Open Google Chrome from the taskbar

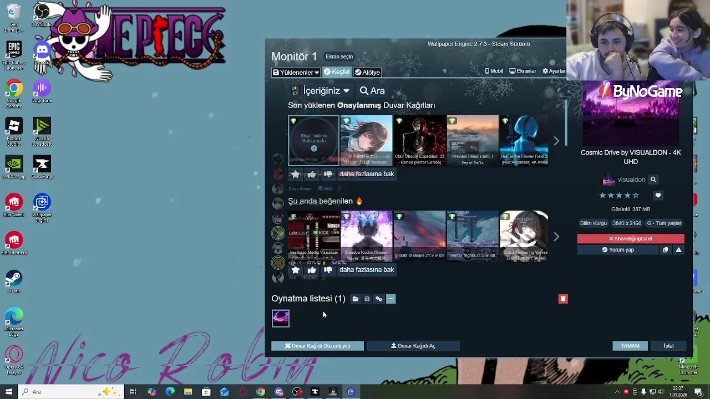point(261,392)
